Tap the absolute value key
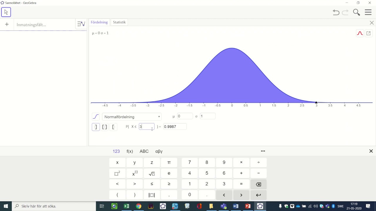376x211 pixels. [x=152, y=195]
